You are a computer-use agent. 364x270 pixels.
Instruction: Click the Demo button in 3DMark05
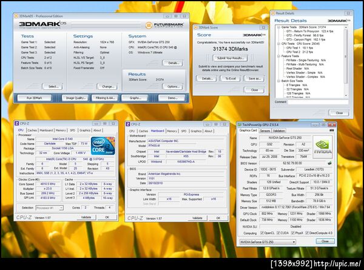coord(172,98)
